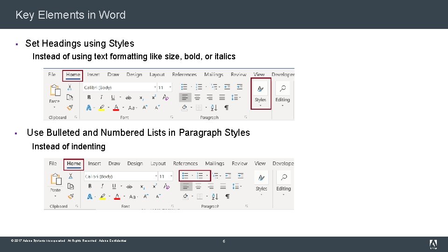Open Mailings tab in Bulleted Lists ribbon

pos(215,163)
